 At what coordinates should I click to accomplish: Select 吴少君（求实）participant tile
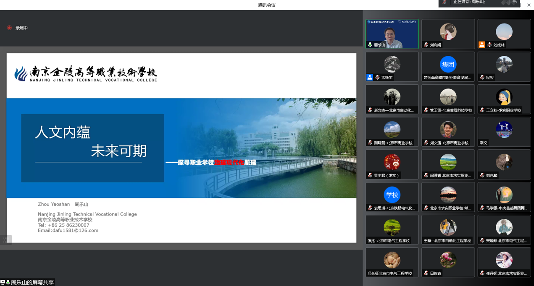coord(392,164)
